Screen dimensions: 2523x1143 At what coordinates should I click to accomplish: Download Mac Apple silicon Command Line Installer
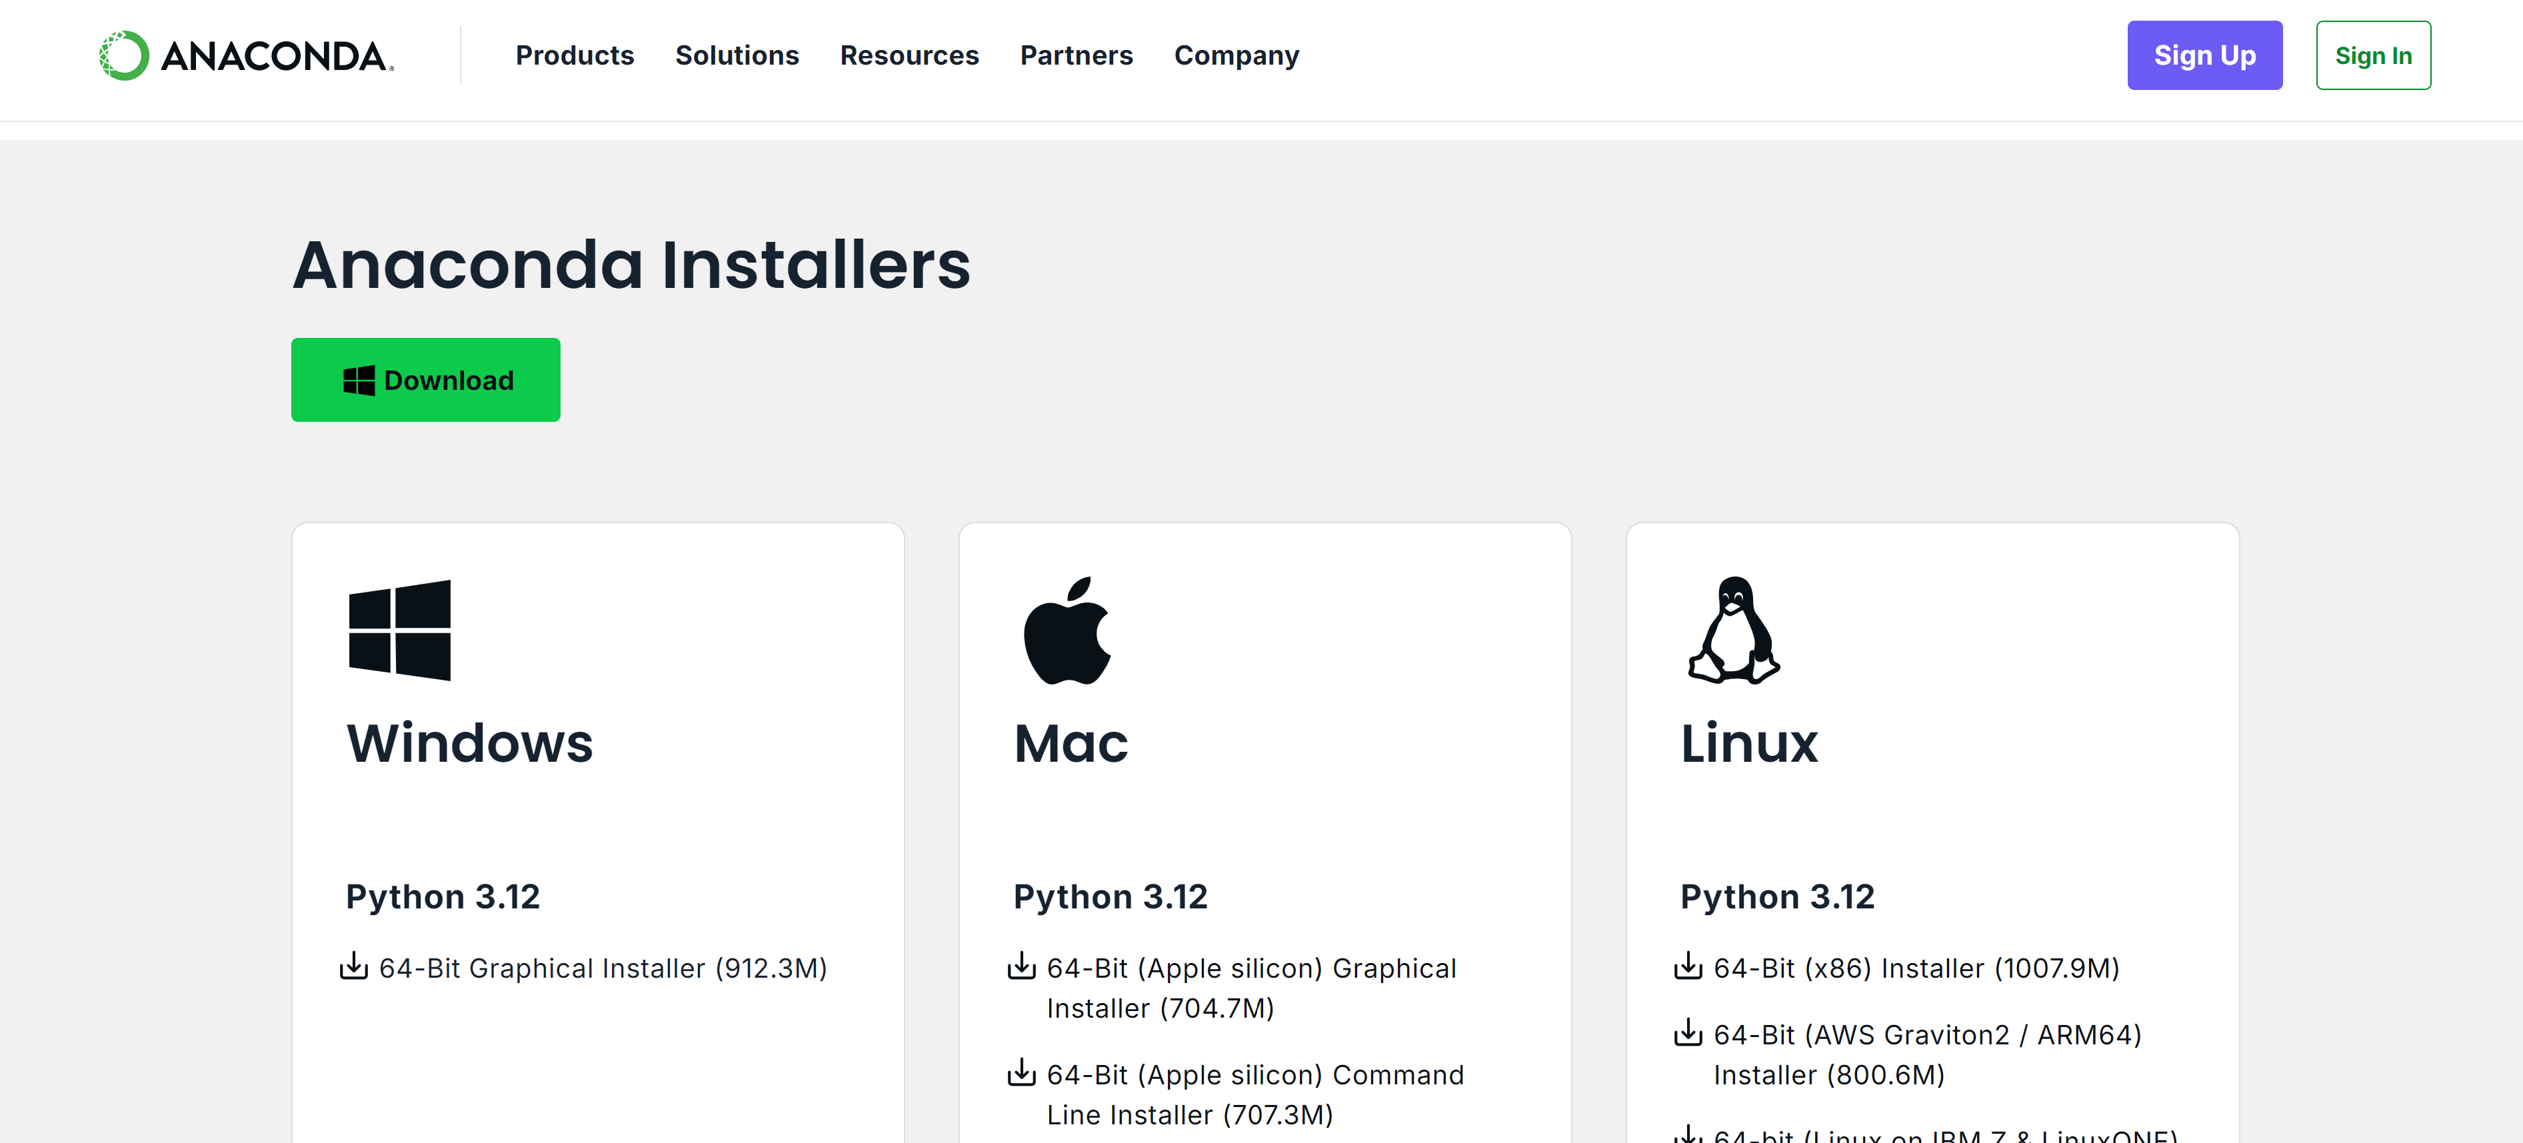1255,1094
